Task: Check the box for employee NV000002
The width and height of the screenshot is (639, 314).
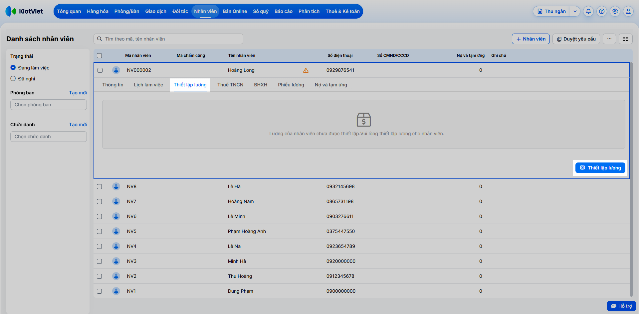Action: click(x=100, y=70)
